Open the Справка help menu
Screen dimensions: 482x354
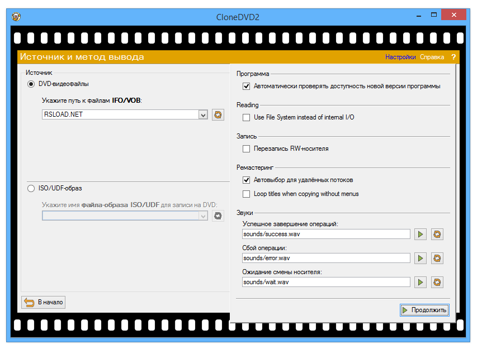[432, 57]
